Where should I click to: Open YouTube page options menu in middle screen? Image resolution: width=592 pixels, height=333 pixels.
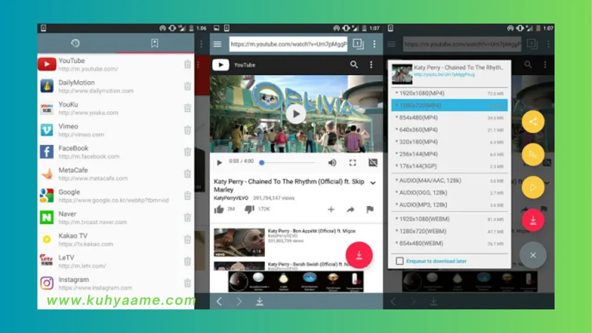(371, 65)
